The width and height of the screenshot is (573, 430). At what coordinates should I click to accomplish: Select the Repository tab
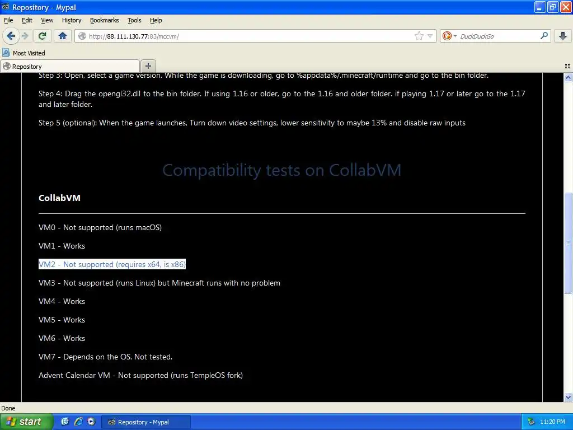[x=70, y=66]
